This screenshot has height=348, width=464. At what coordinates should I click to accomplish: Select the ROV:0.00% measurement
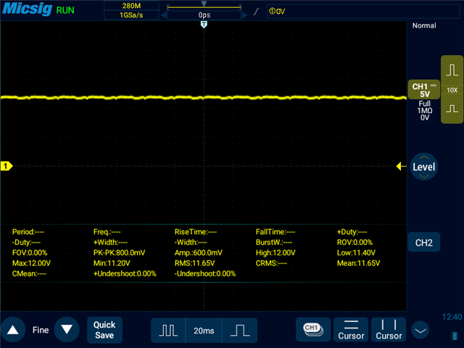355,242
